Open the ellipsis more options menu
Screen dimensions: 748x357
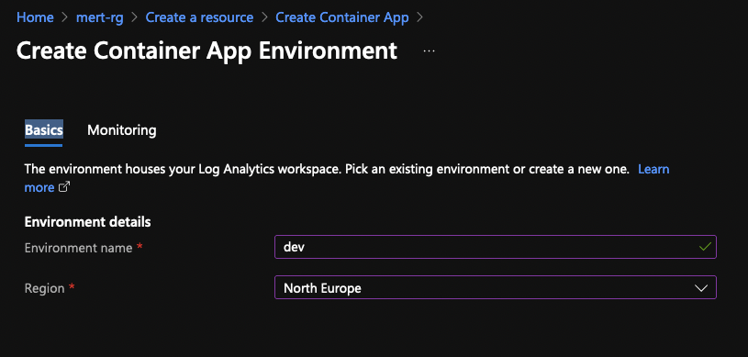pyautogui.click(x=429, y=50)
